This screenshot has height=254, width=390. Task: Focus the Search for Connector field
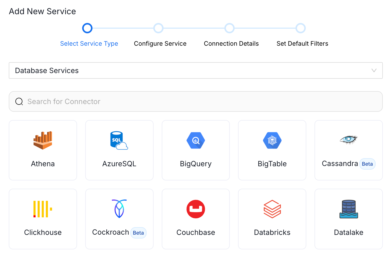(x=196, y=101)
